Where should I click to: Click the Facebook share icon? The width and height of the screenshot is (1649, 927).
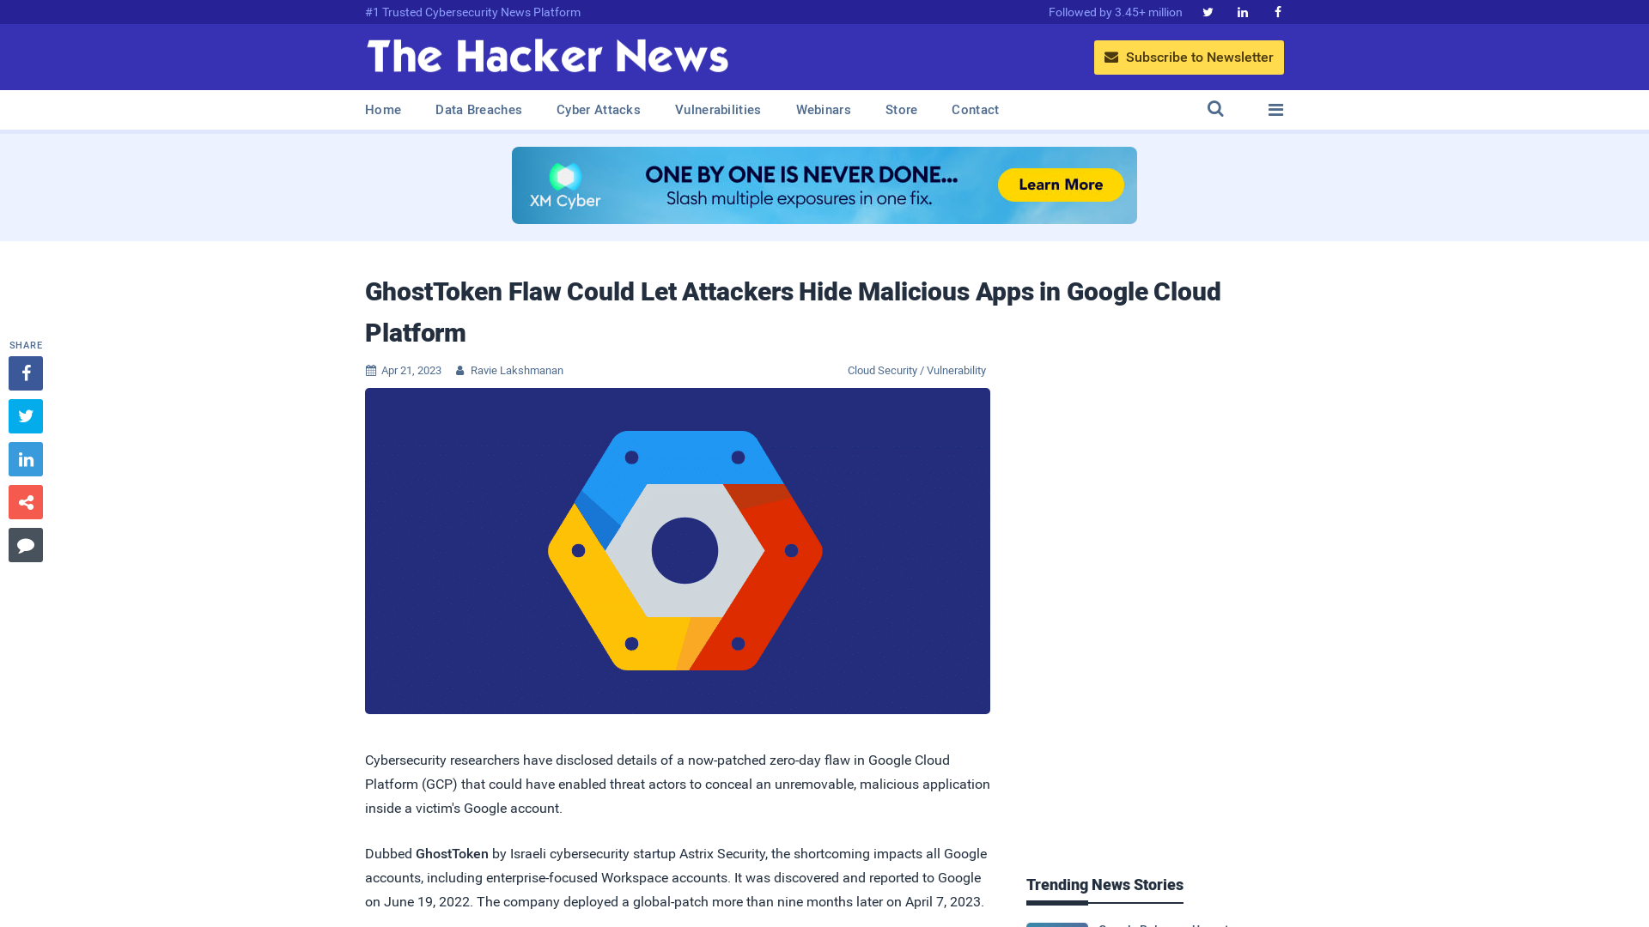[25, 373]
